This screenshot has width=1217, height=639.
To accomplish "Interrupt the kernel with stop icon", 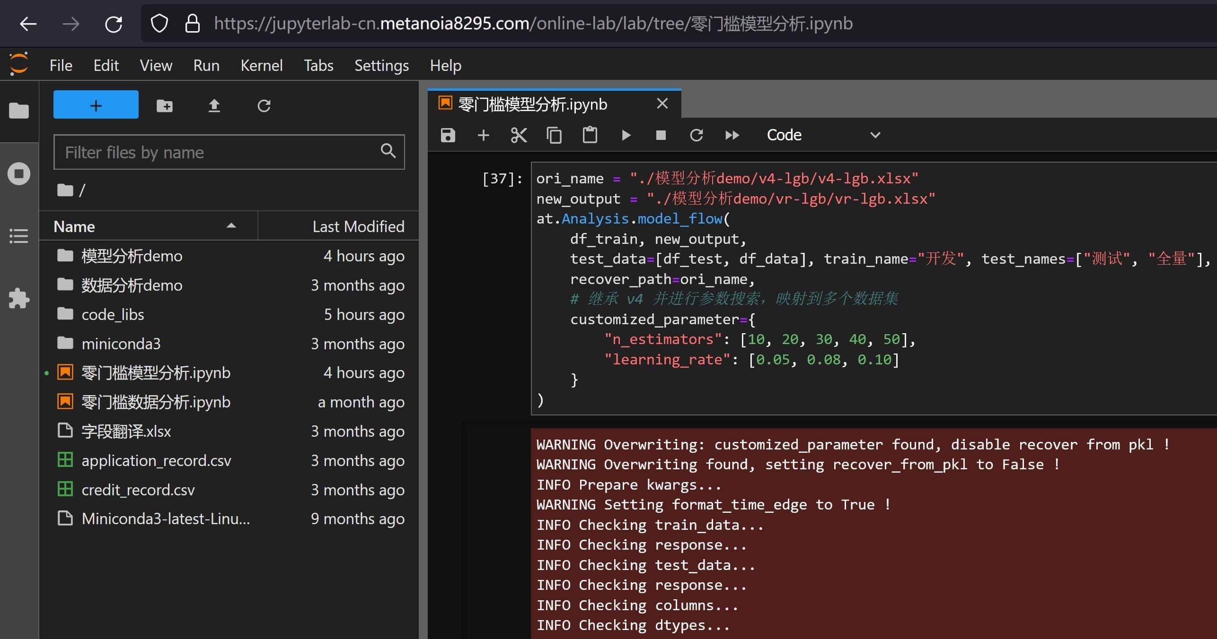I will pos(661,135).
